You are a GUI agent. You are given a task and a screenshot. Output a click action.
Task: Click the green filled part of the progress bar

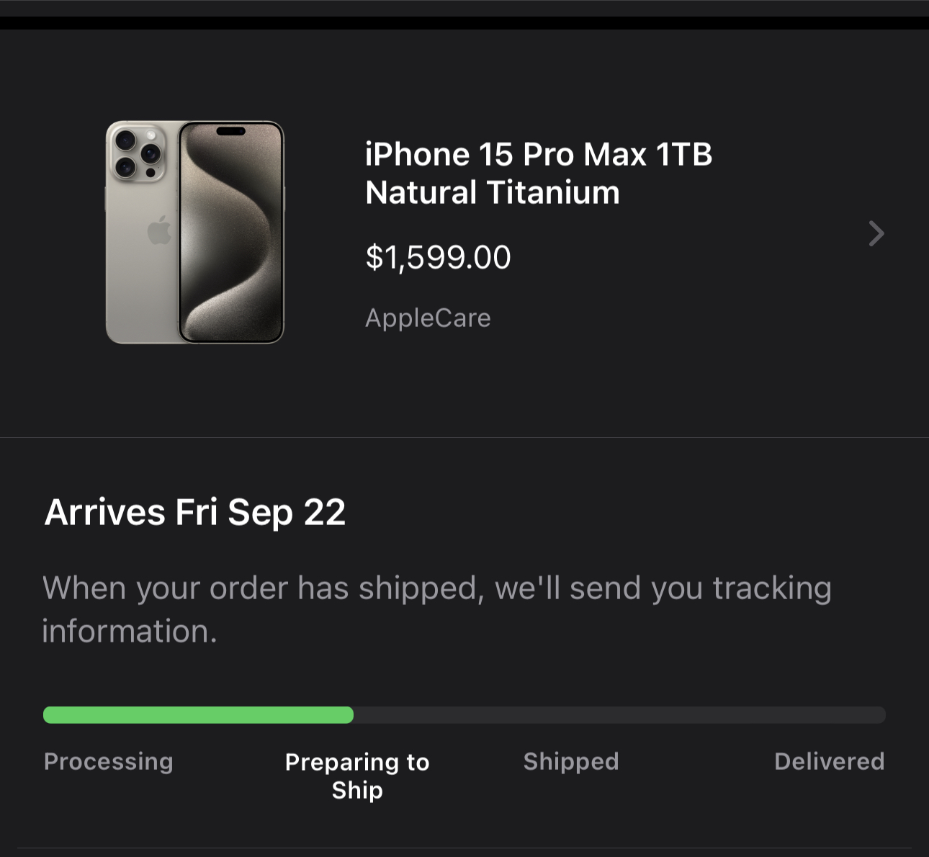(198, 715)
